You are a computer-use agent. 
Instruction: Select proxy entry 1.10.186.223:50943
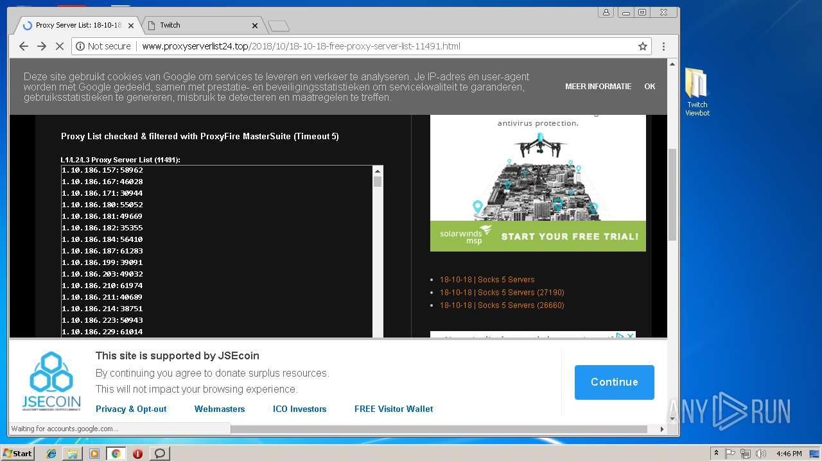[x=102, y=320]
